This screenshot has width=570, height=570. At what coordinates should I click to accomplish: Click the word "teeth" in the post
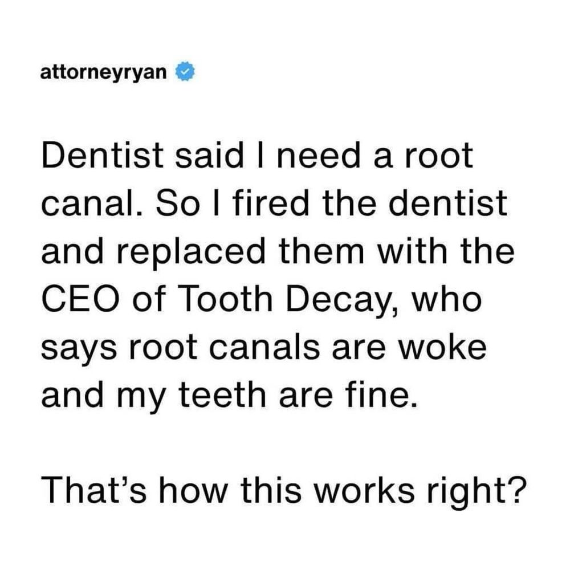tap(222, 395)
